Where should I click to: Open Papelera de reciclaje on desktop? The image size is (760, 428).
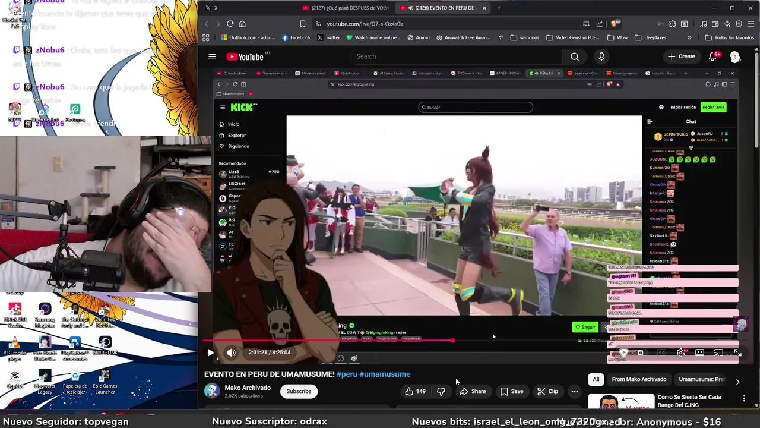pos(75,382)
